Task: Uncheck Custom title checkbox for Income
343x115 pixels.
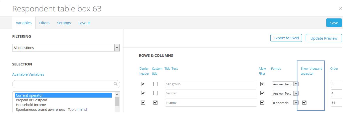Action: [155, 102]
